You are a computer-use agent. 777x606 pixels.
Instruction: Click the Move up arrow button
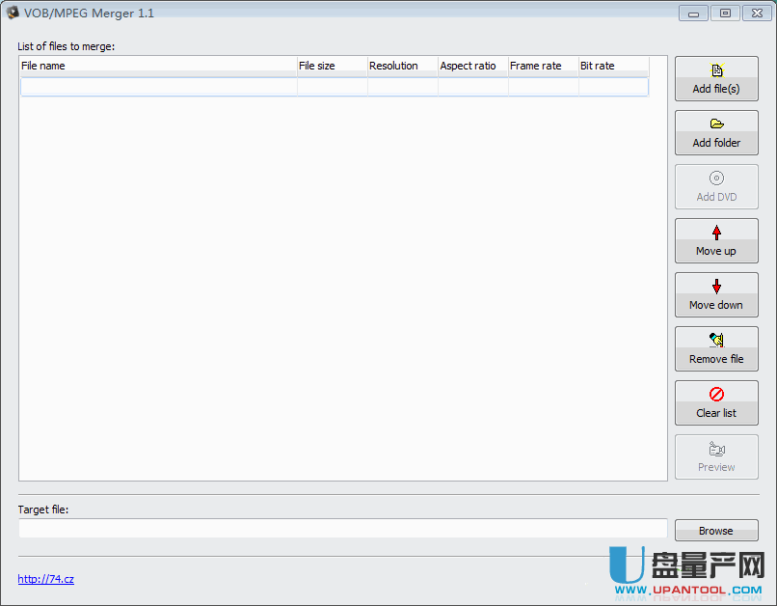[716, 240]
